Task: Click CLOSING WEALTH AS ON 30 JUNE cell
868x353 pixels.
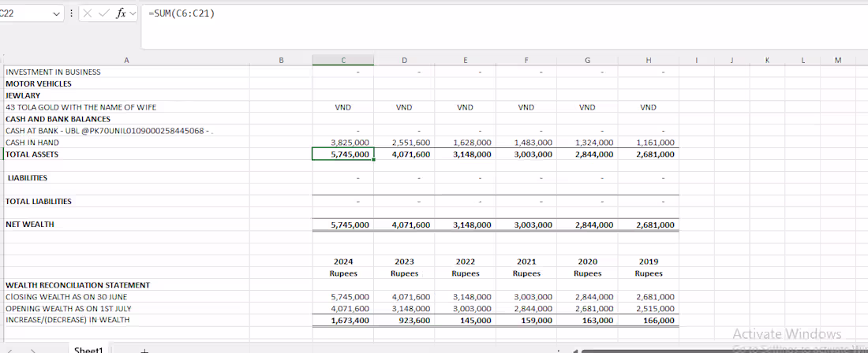Action: (x=127, y=296)
